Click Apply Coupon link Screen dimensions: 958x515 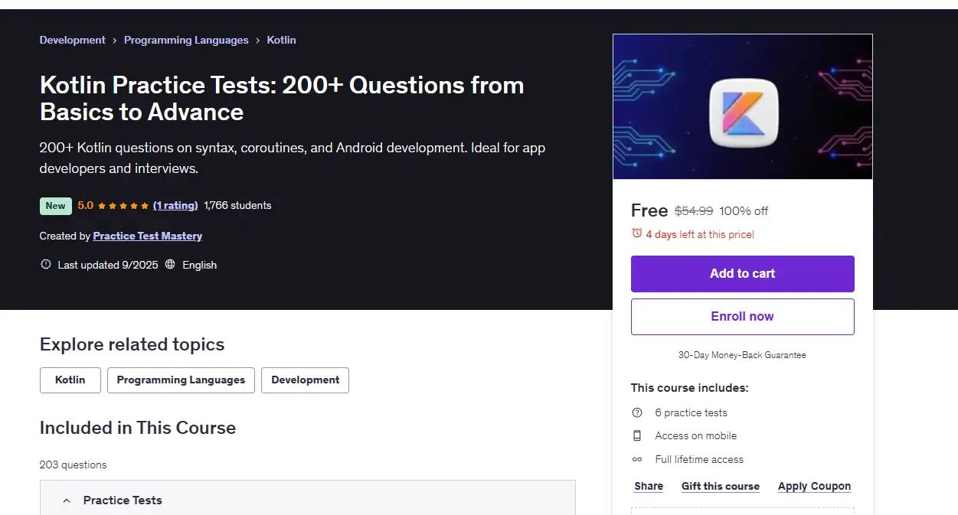pos(814,486)
